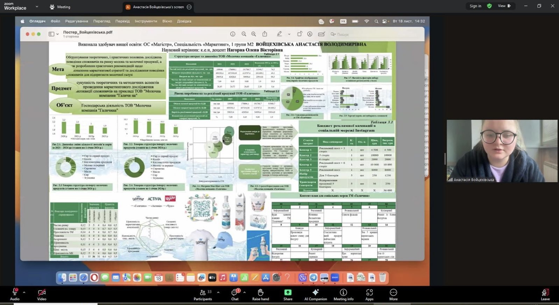
Task: Open the View layout menu
Action: [x=504, y=6]
